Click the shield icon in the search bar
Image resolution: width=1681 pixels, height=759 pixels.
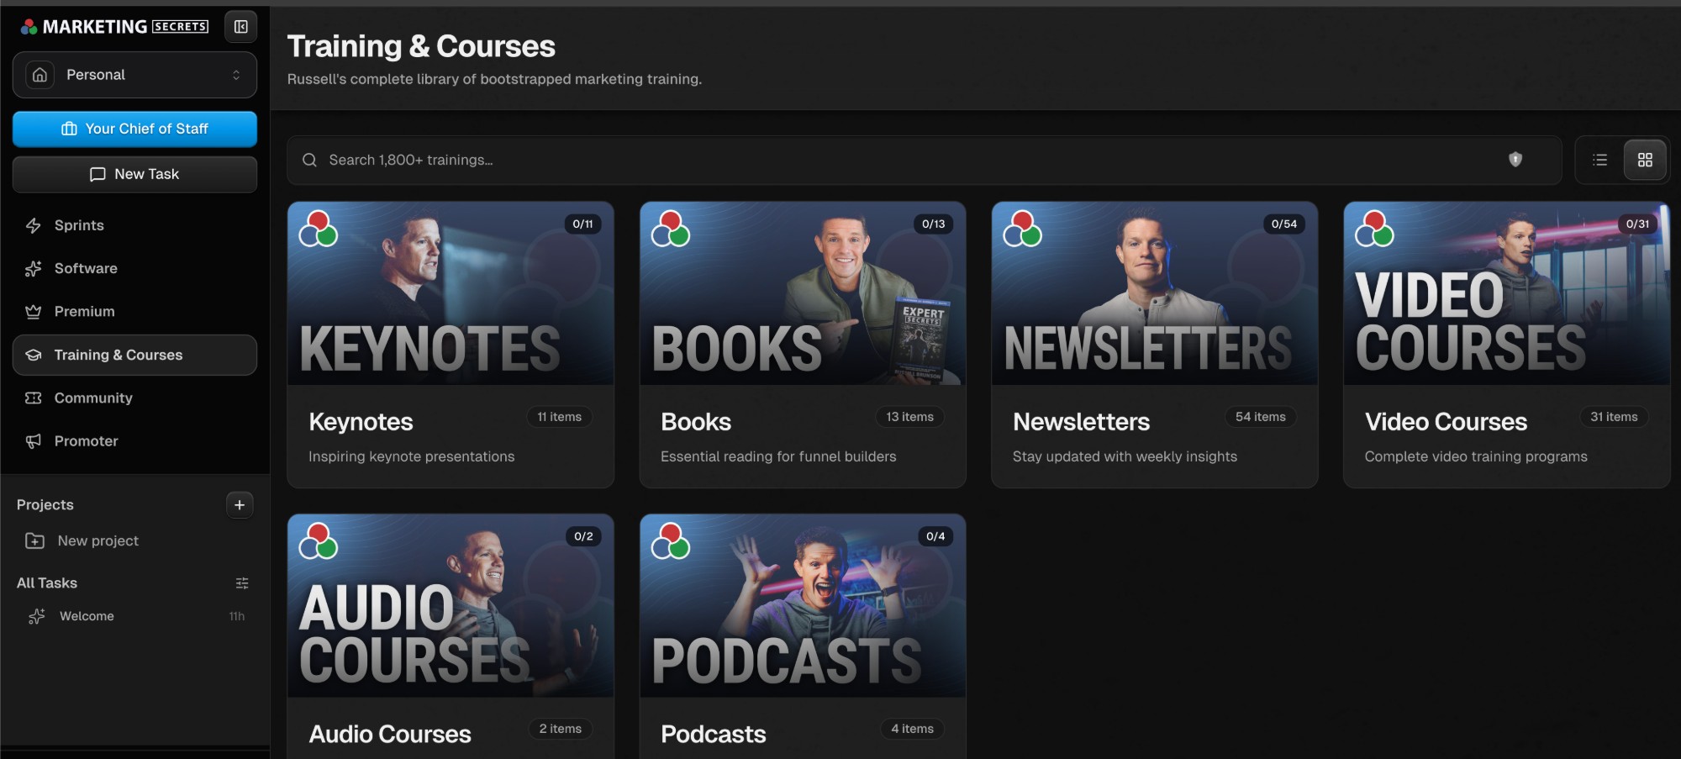coord(1515,160)
